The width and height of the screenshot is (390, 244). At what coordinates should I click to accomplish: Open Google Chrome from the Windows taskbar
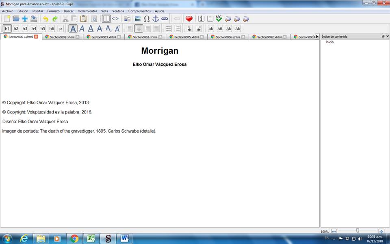(x=74, y=238)
